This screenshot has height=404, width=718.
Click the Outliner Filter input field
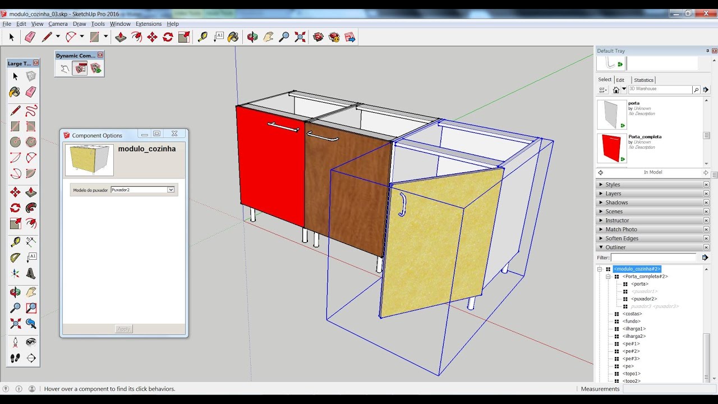(653, 258)
